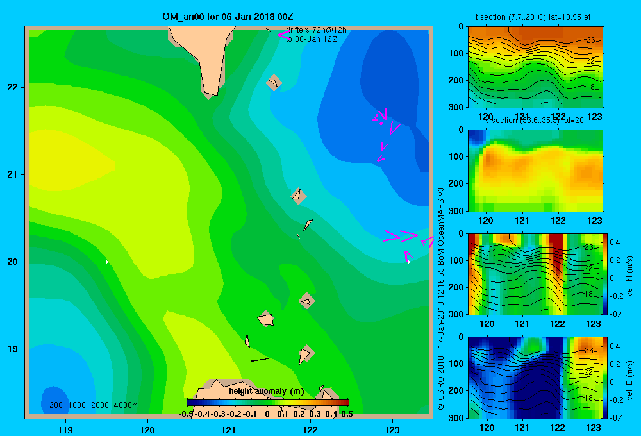Click contour label 26 in vel. E panel
This screenshot has width=641, height=436.
coord(588,351)
